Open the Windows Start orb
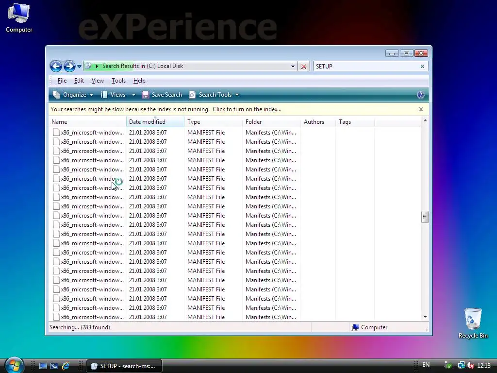The image size is (497, 373). (x=14, y=365)
